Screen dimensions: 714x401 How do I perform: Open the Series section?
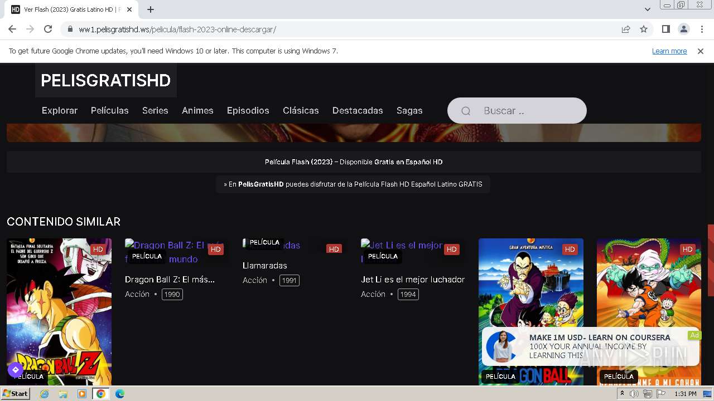tap(155, 110)
